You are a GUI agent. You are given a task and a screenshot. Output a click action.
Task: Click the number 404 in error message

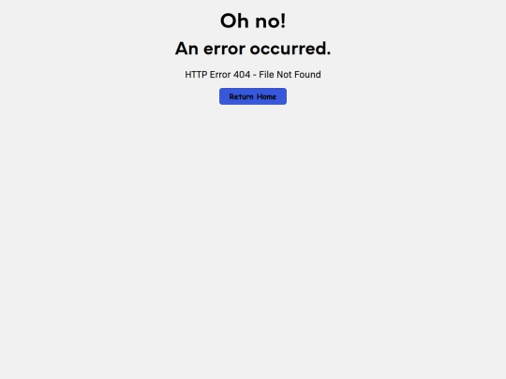[242, 75]
